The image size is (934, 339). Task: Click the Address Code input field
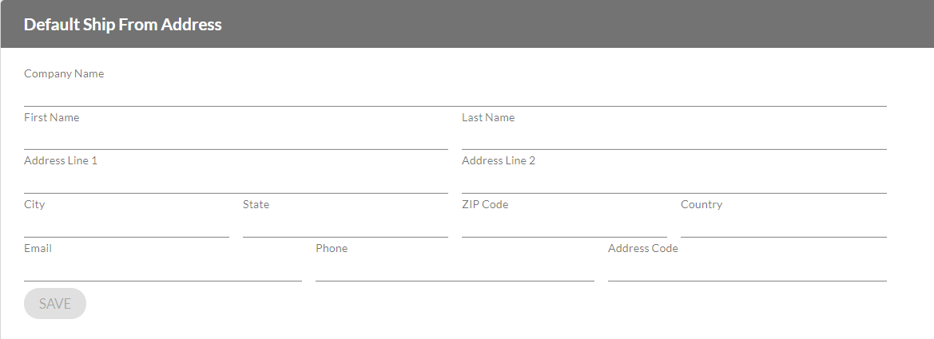point(747,270)
